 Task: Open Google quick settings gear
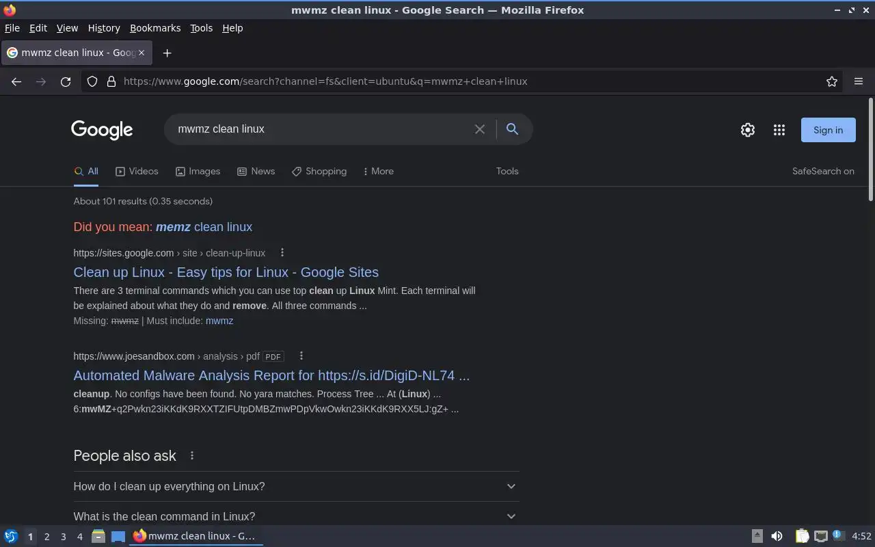(748, 130)
